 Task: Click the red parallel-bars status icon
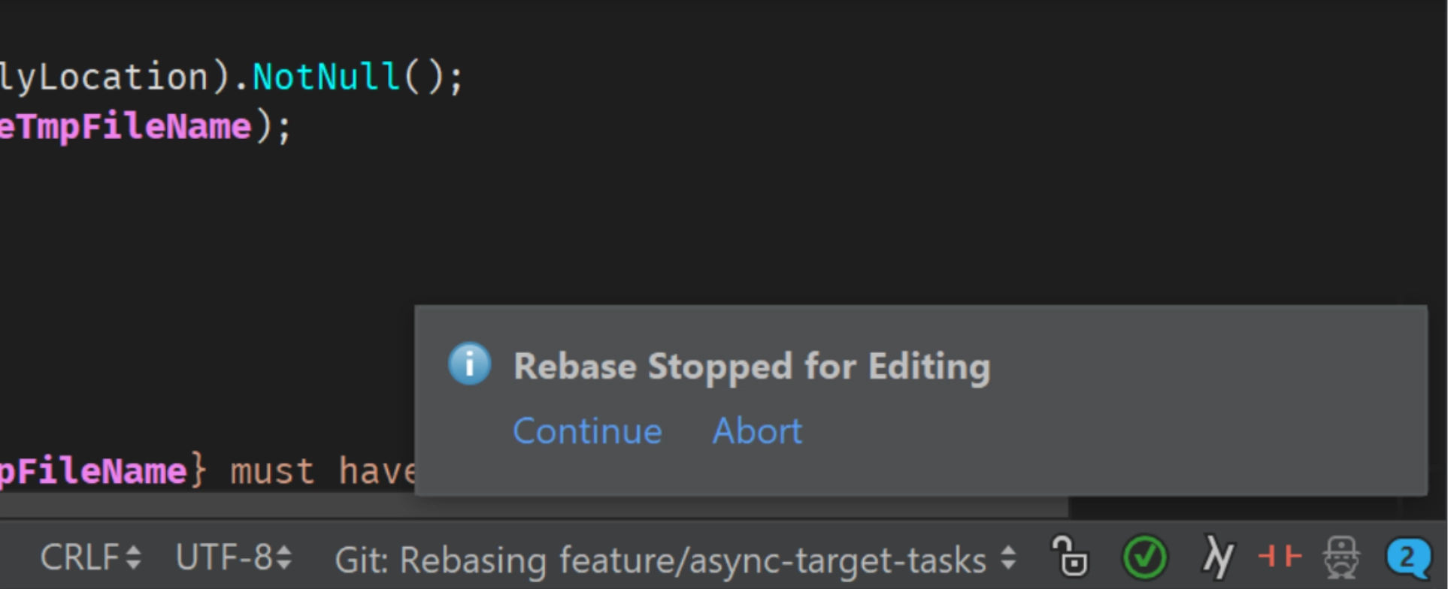click(x=1280, y=557)
